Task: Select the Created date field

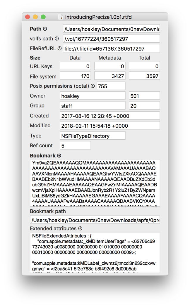Action: click(x=110, y=116)
